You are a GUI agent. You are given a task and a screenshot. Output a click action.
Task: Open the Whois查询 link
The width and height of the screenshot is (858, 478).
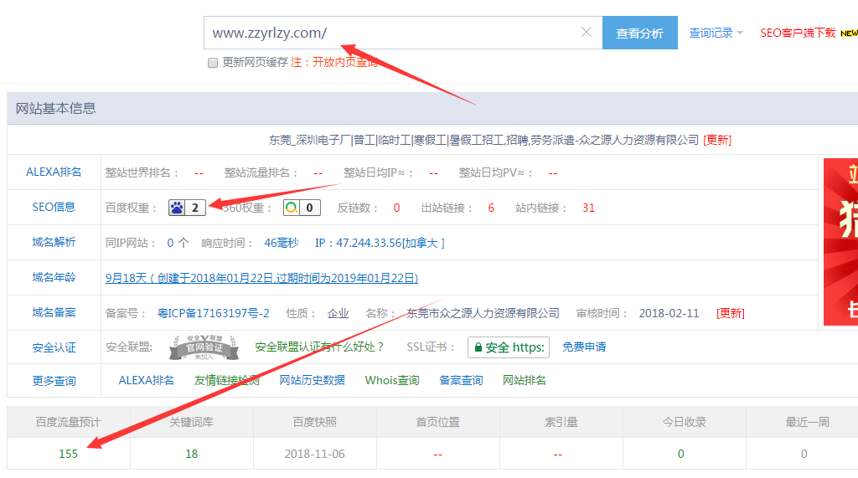click(x=391, y=380)
